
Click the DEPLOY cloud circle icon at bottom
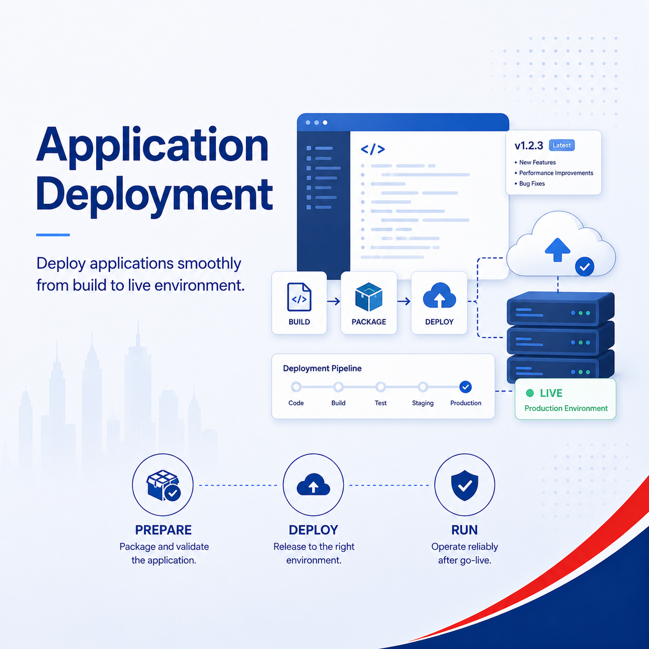coord(313,485)
